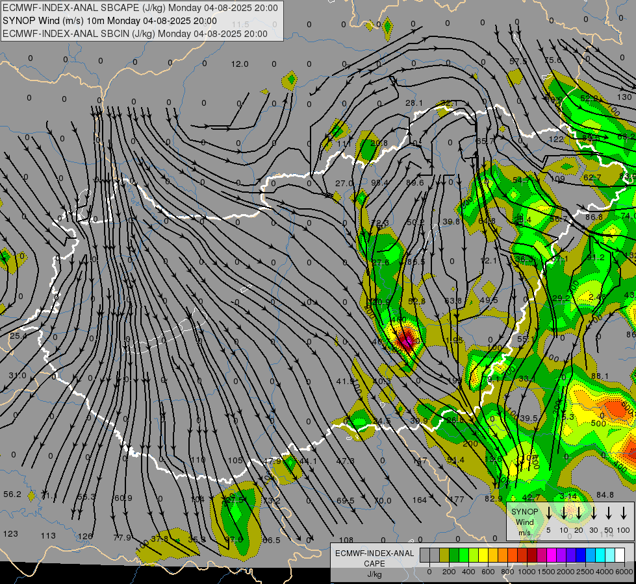Image resolution: width=636 pixels, height=584 pixels.
Task: Select the deep blue CAPE legend swatch
Action: (581, 555)
